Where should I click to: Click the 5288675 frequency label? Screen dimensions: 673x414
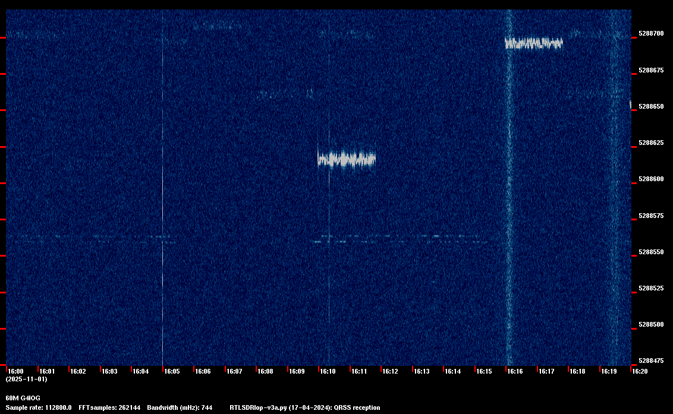tap(651, 70)
